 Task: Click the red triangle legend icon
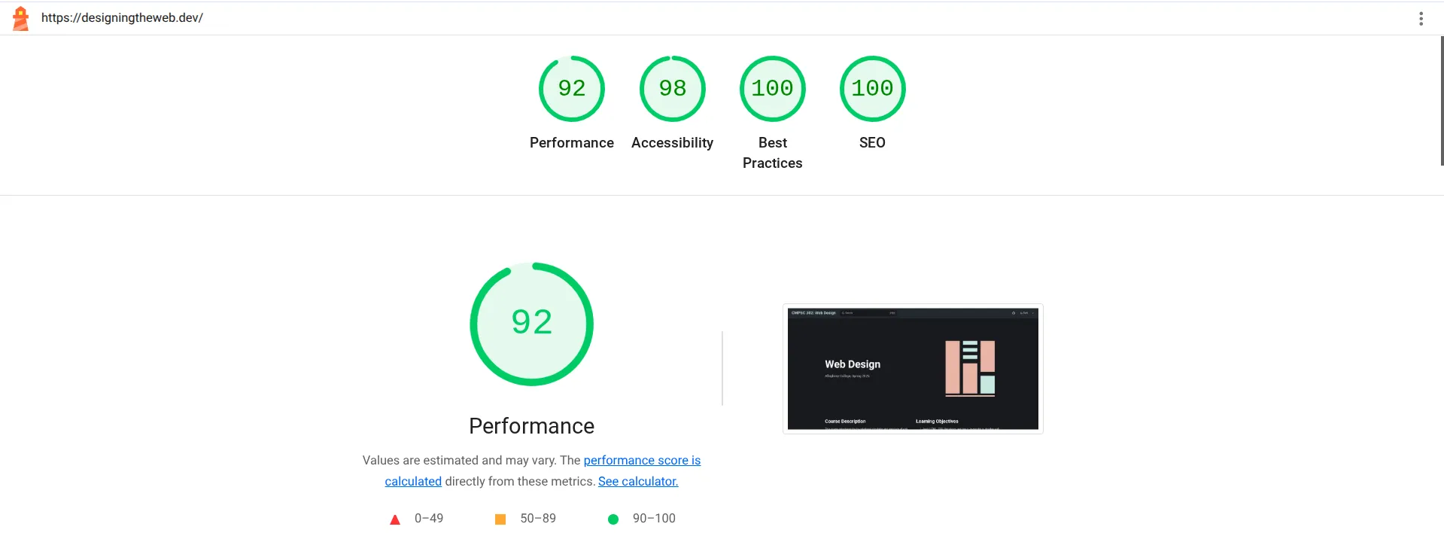coord(395,519)
